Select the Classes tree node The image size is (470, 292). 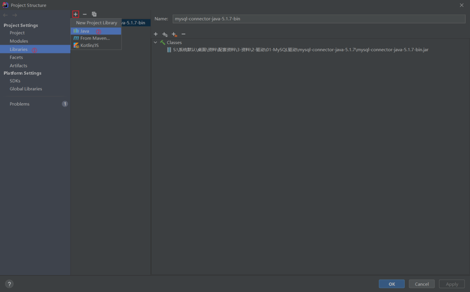pos(174,43)
